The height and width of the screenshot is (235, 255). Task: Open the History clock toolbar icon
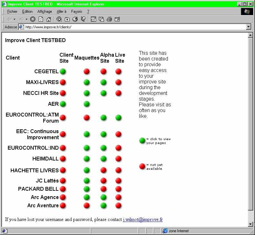pyautogui.click(x=75, y=19)
